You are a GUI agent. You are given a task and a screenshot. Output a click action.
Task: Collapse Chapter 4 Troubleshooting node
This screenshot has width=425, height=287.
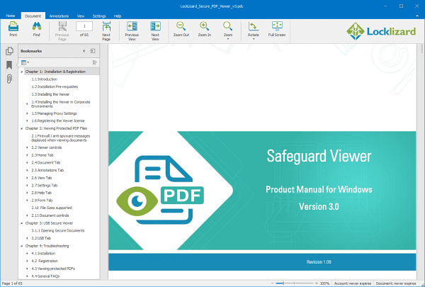[x=22, y=246]
